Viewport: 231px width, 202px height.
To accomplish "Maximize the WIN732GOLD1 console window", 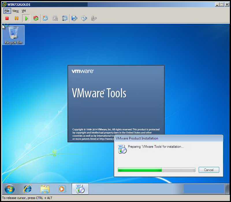I will [222, 5].
